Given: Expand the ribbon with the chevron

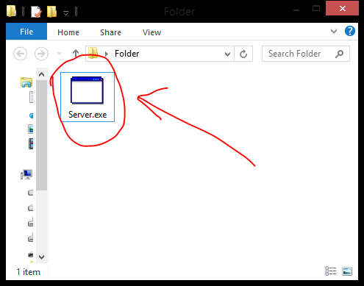Looking at the screenshot, I should [334, 32].
